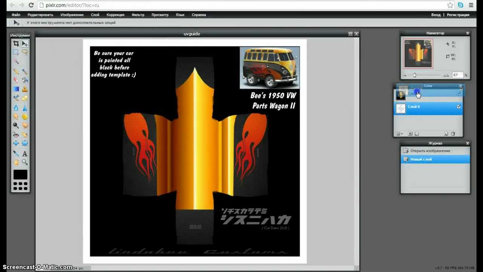
Task: Select the Crop tool
Action: (16, 43)
